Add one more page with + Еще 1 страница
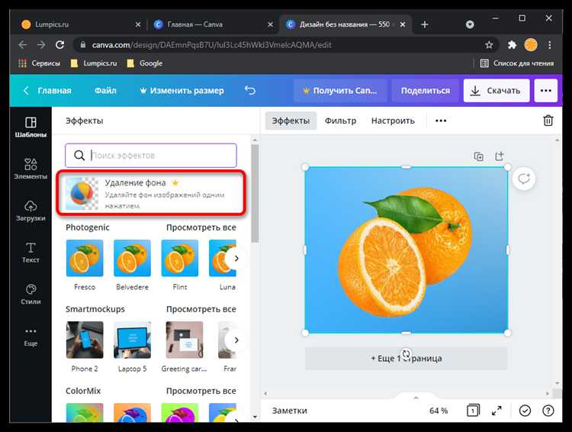The image size is (572, 432). (x=406, y=358)
